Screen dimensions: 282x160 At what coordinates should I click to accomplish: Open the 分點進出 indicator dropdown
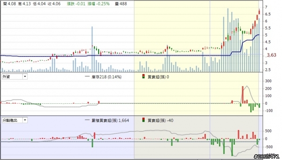pos(25,120)
